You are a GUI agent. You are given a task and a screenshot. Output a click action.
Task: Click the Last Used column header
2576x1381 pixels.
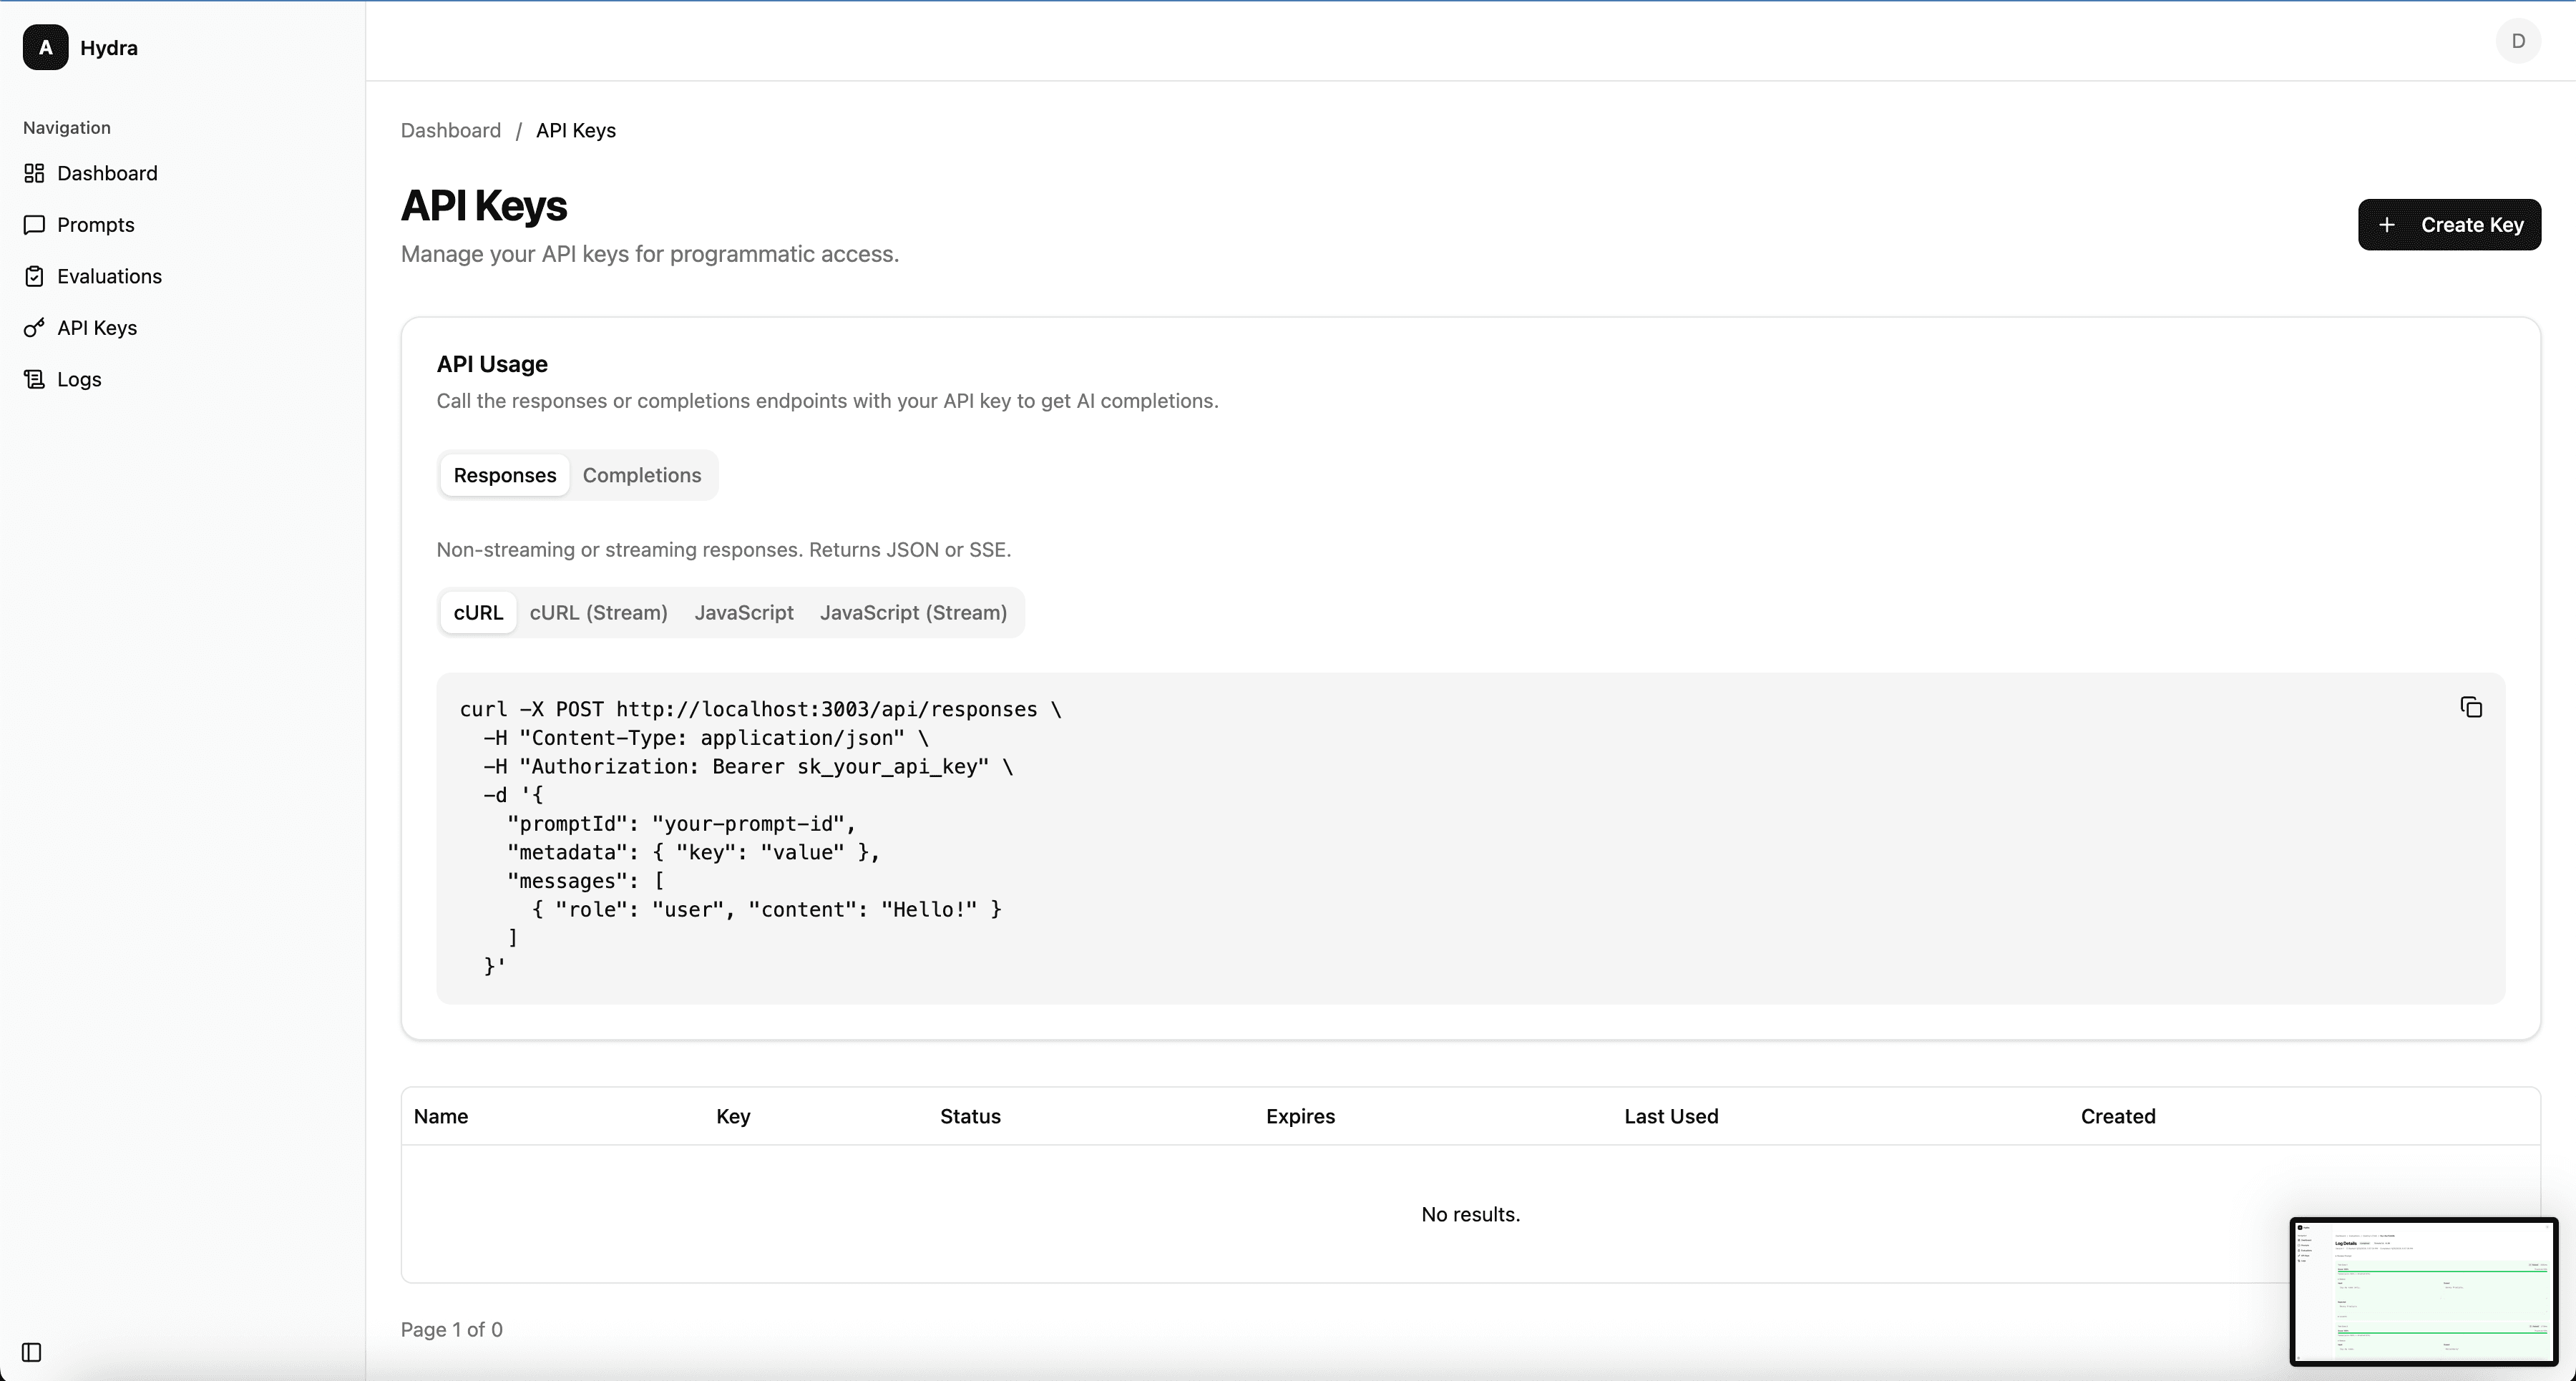pyautogui.click(x=1671, y=1116)
